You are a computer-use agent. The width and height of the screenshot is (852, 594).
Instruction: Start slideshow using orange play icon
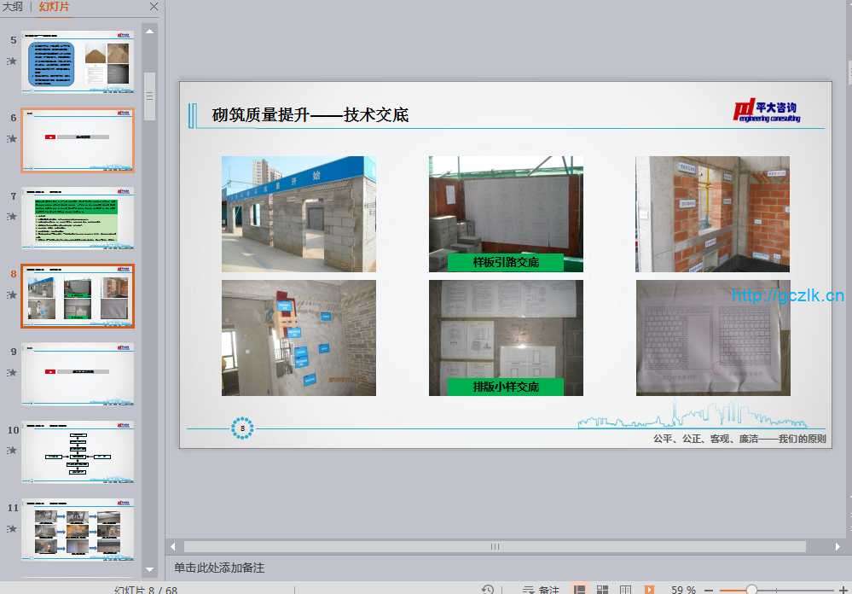(x=649, y=590)
